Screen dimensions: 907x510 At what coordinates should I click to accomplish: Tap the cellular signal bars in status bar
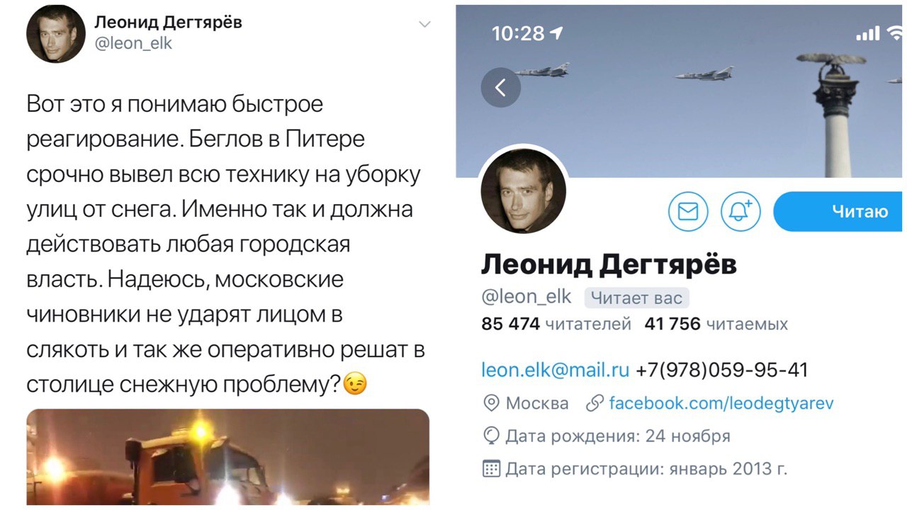click(x=867, y=33)
